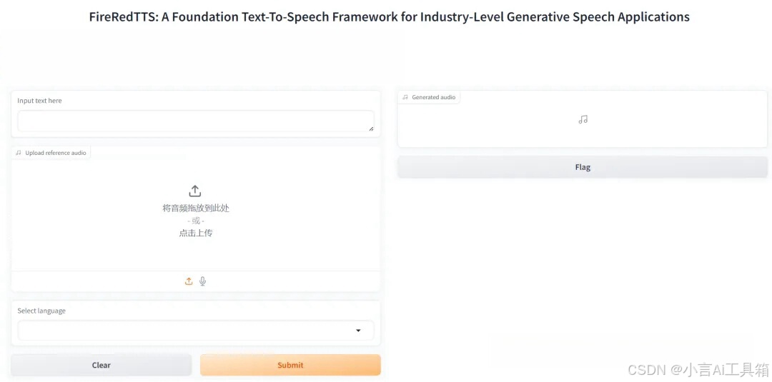The image size is (772, 382).
Task: Select the orange upload source icon
Action: tap(189, 281)
